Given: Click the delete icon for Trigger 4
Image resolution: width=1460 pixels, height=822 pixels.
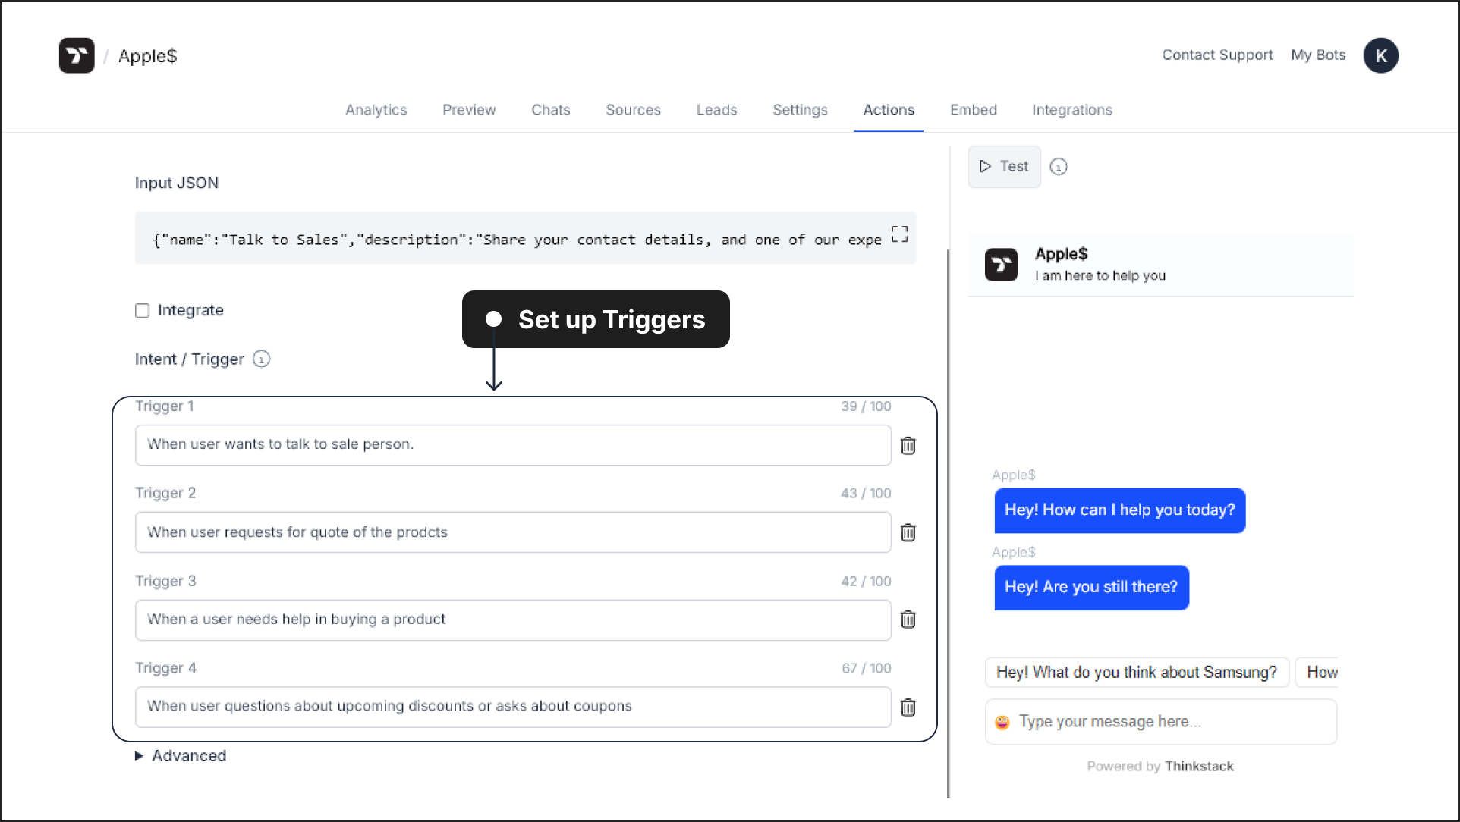Looking at the screenshot, I should coord(908,707).
